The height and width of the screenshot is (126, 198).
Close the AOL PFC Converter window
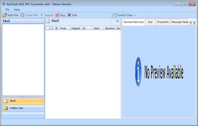click(192, 4)
